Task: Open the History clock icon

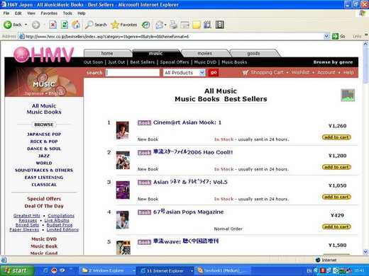Action: [145, 25]
